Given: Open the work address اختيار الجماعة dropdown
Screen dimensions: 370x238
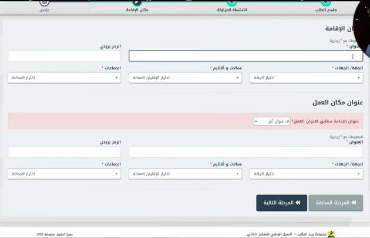Looking at the screenshot, I should [64, 174].
